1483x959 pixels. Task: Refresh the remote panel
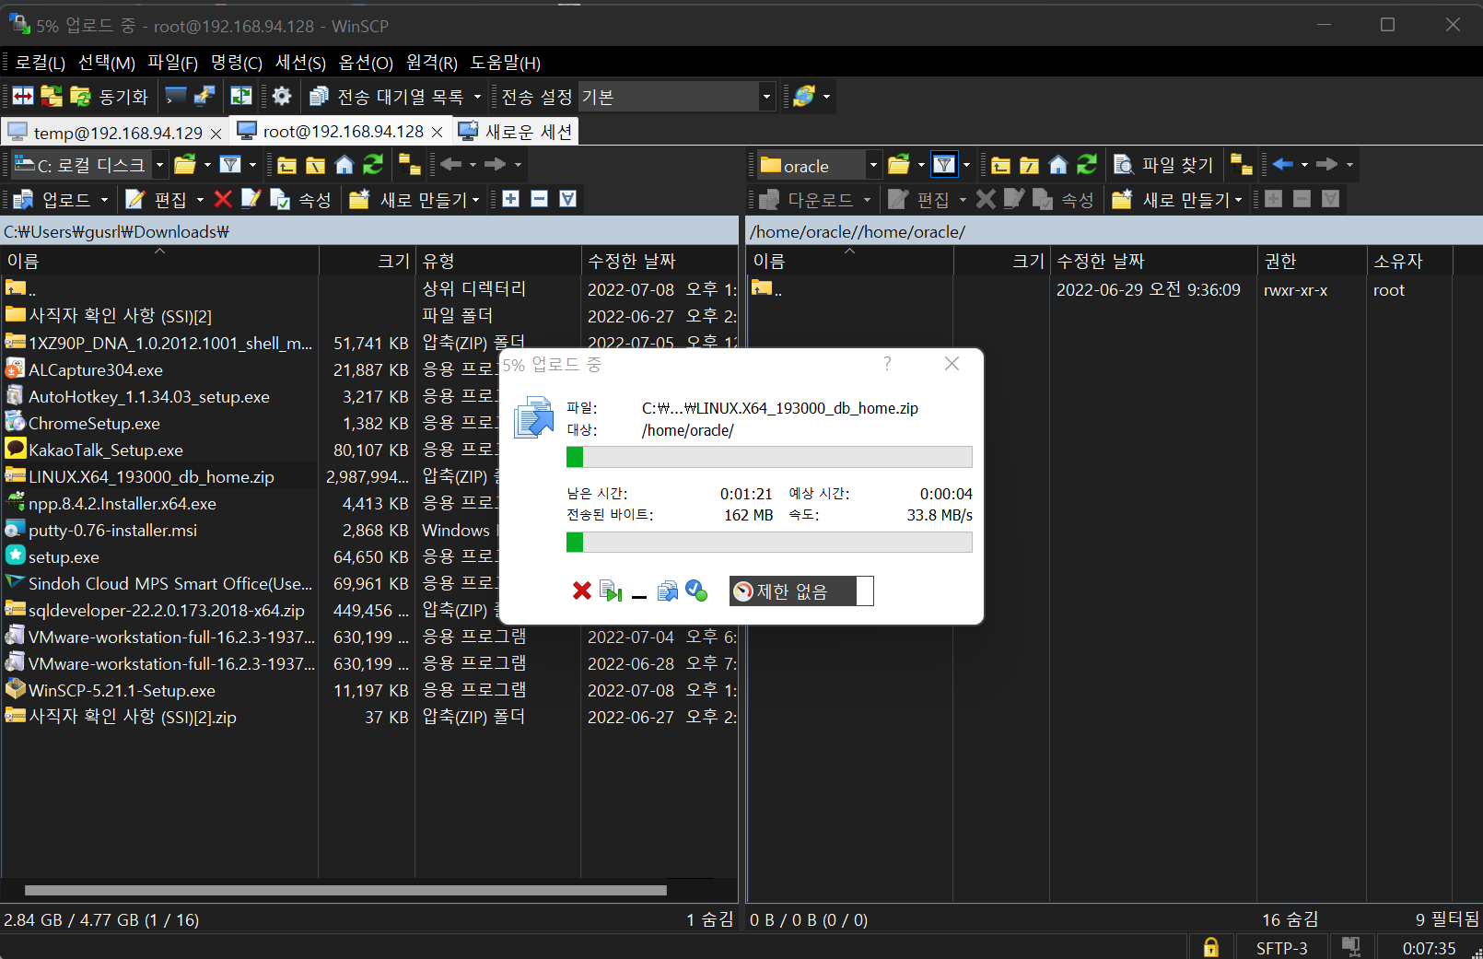pos(1087,165)
